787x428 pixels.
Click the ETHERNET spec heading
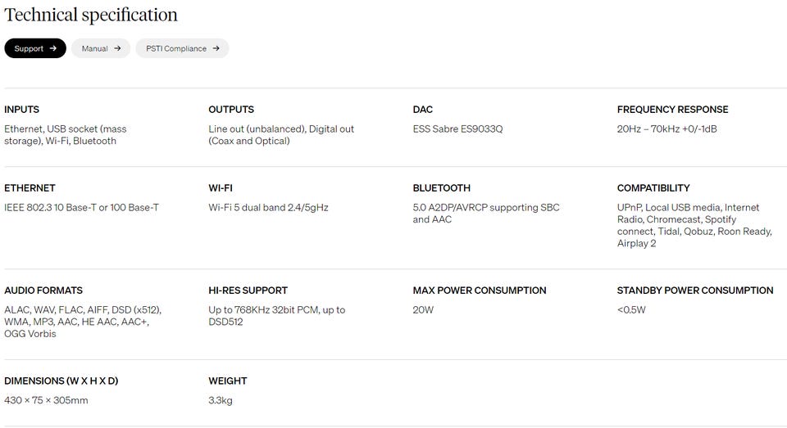(30, 188)
